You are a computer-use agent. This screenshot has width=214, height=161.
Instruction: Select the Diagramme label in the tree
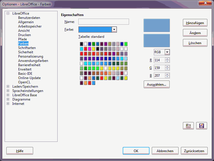pyautogui.click(x=21, y=99)
